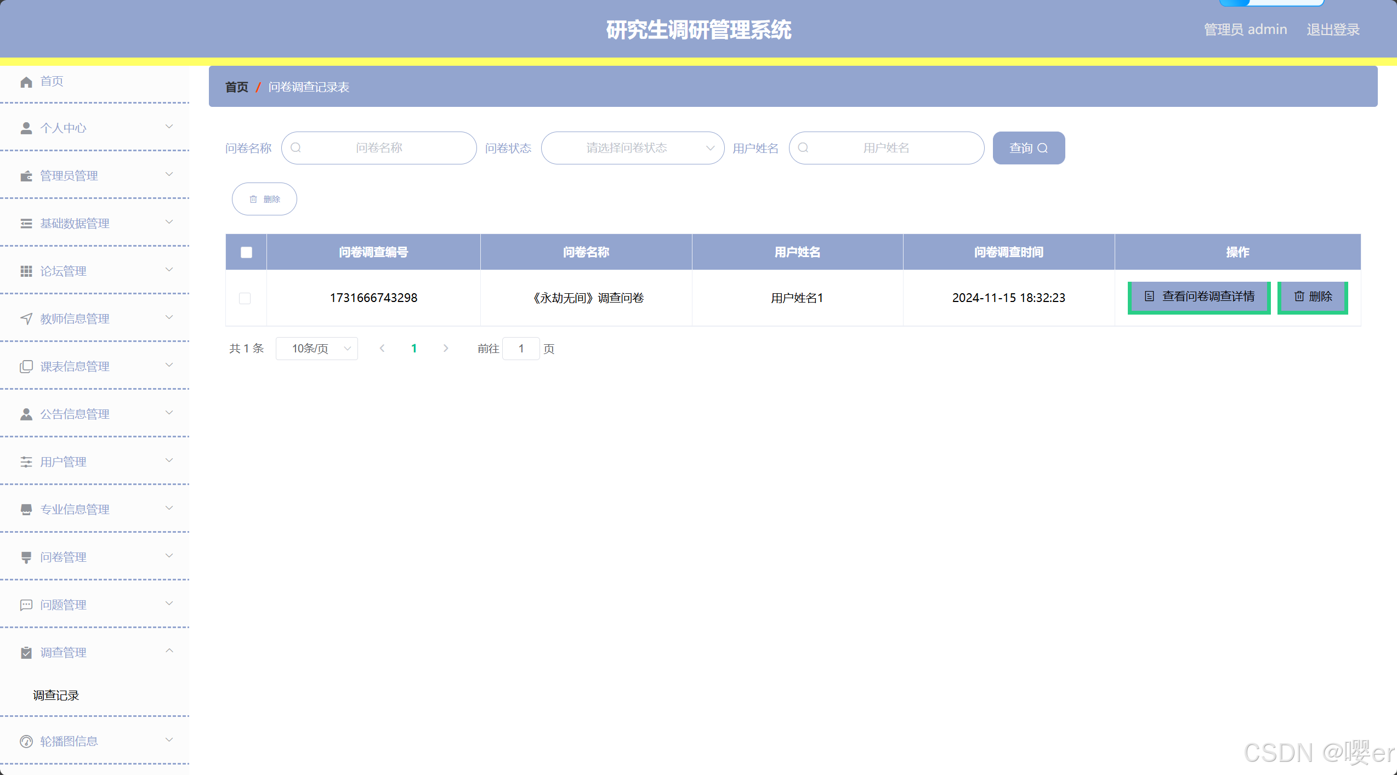Click the sliders icon beside 用户管理
This screenshot has height=775, width=1397.
pos(26,462)
